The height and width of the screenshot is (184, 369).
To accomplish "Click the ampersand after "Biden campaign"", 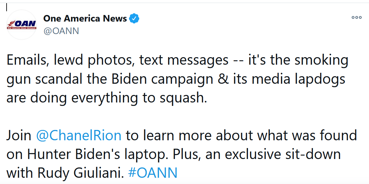I will pos(223,79).
